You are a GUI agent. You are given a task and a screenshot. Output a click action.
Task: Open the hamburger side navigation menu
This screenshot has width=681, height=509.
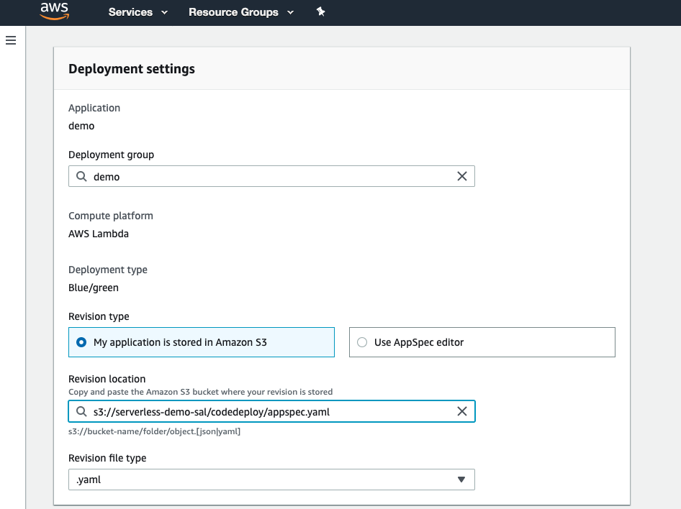[11, 40]
